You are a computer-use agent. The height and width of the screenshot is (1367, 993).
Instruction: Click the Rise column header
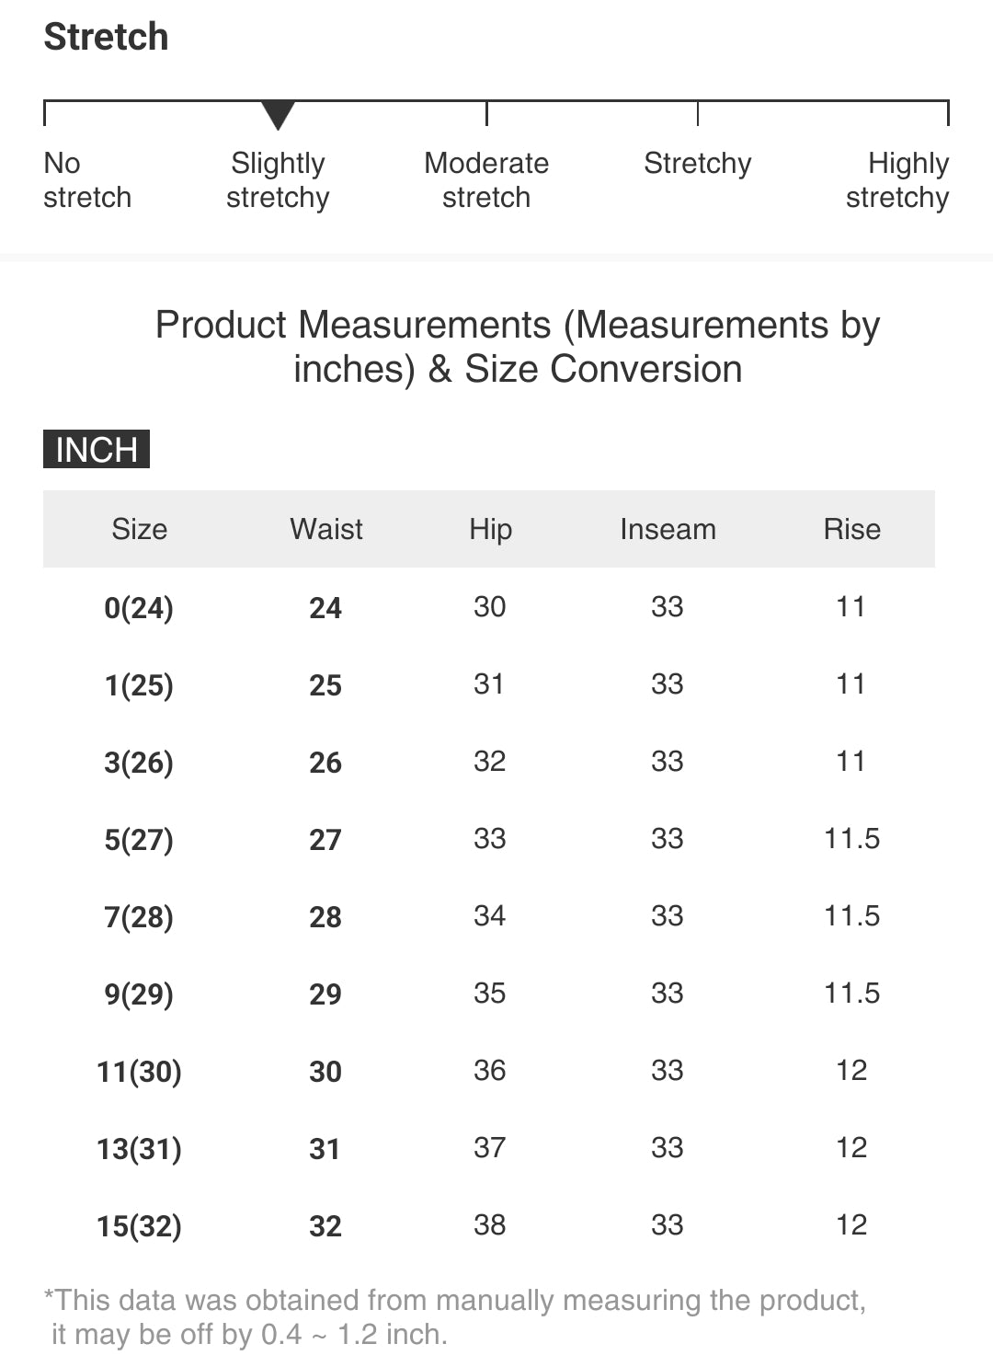(x=851, y=529)
